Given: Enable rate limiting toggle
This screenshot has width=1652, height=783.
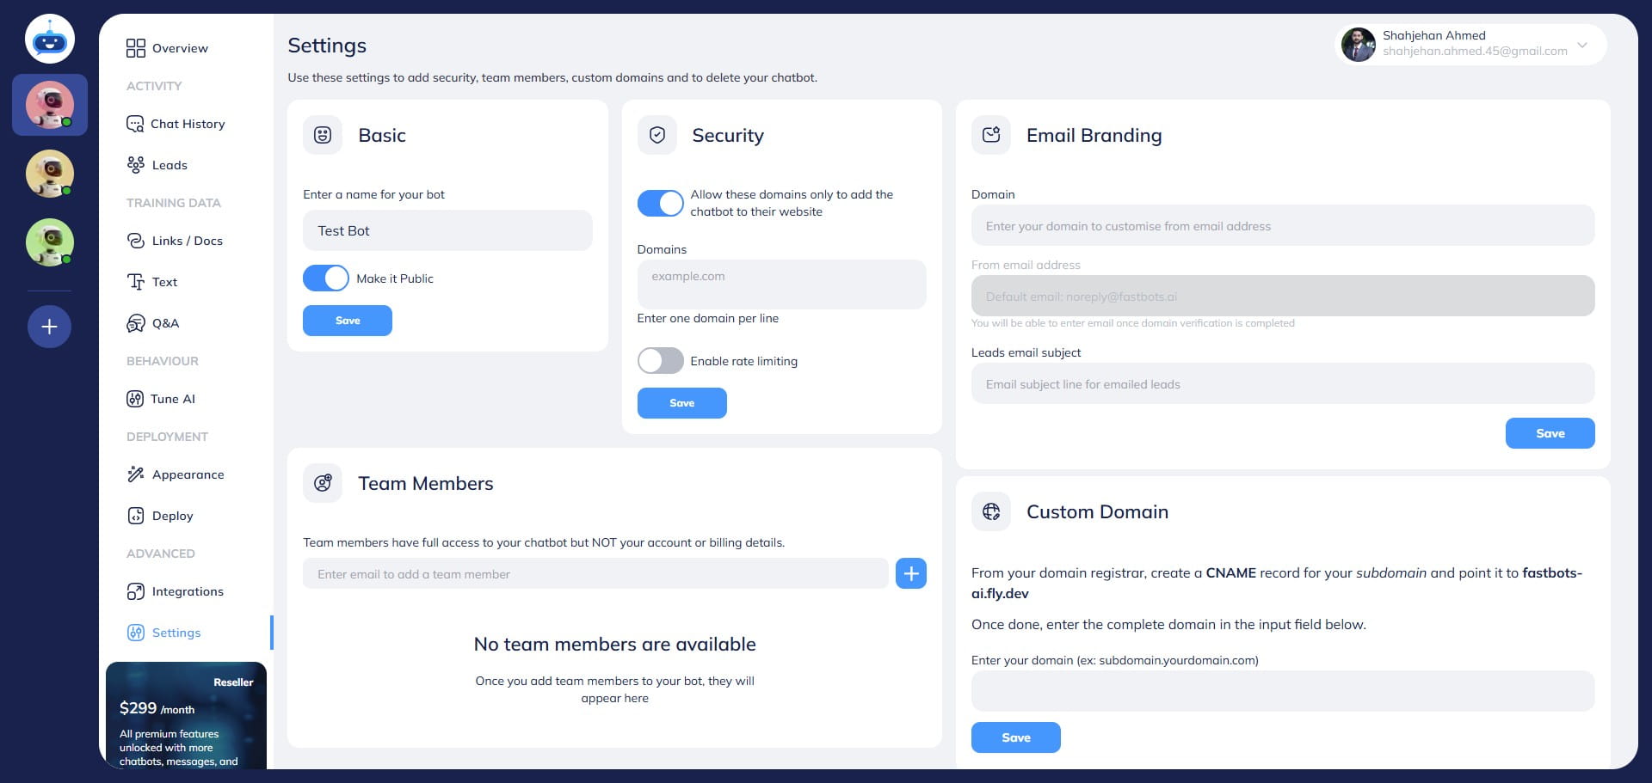Looking at the screenshot, I should [660, 361].
